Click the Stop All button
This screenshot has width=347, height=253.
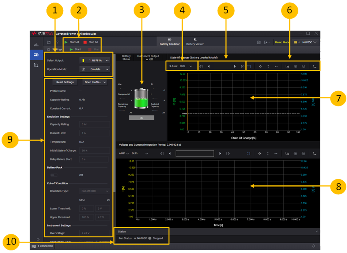tap(91, 42)
